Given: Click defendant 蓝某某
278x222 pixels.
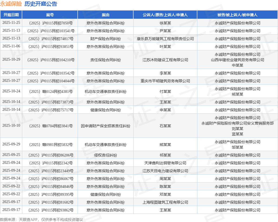Looking at the screenshot, I should pyautogui.click(x=237, y=134).
